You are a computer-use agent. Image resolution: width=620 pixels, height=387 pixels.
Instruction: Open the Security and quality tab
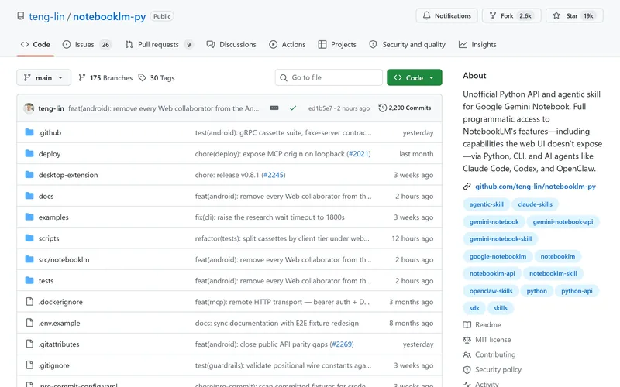pyautogui.click(x=407, y=45)
